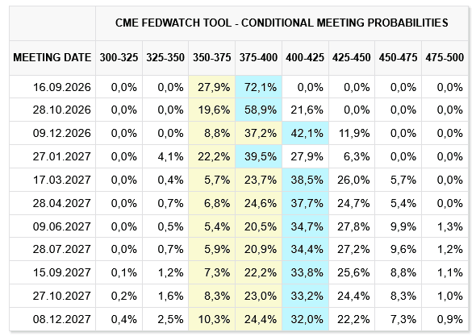
Task: Click the 38,5% cell for 17.03.2027
Action: 306,180
